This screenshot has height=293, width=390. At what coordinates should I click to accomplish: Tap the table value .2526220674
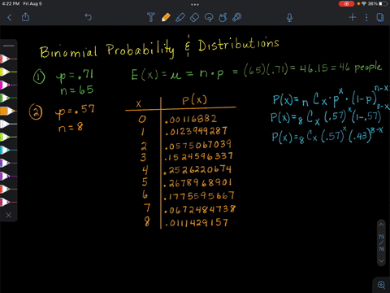pos(197,170)
